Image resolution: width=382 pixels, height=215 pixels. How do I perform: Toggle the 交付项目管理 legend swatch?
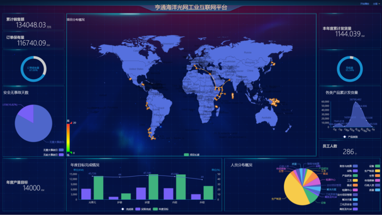click(x=355, y=195)
